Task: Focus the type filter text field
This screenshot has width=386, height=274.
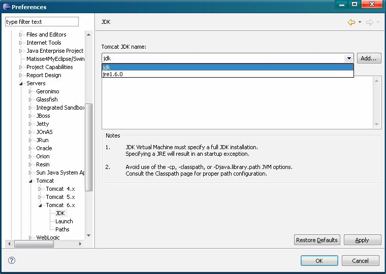Action: [x=42, y=22]
